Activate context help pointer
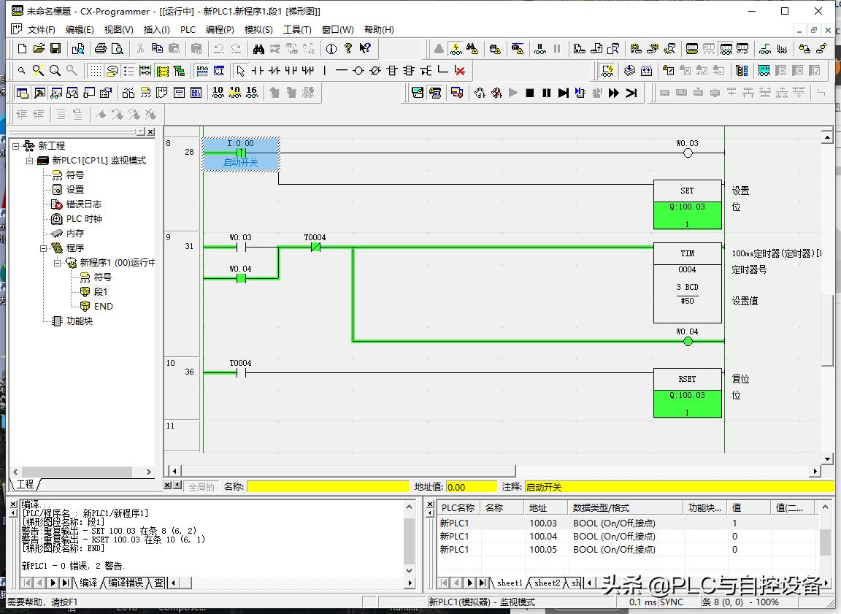The height and width of the screenshot is (614, 841). 365,49
